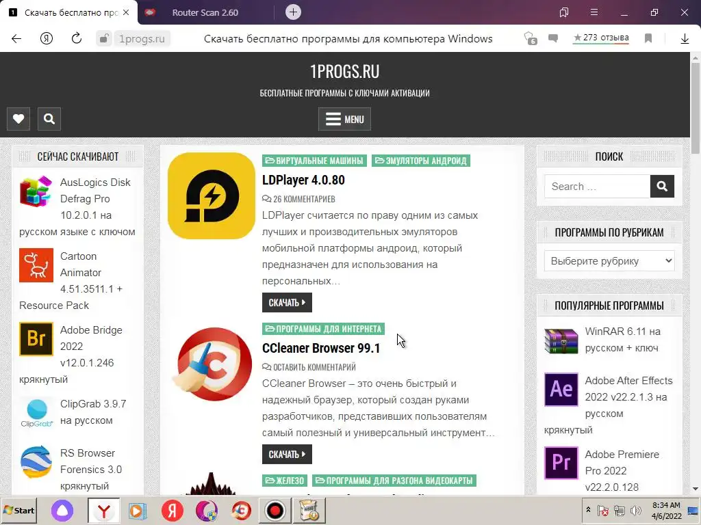Select the Железо category tag
701x525 pixels.
click(285, 481)
